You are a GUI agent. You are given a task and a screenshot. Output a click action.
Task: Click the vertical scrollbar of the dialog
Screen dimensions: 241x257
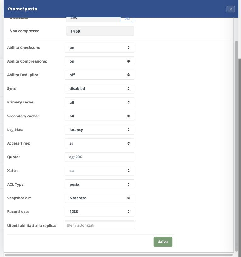tap(237, 146)
